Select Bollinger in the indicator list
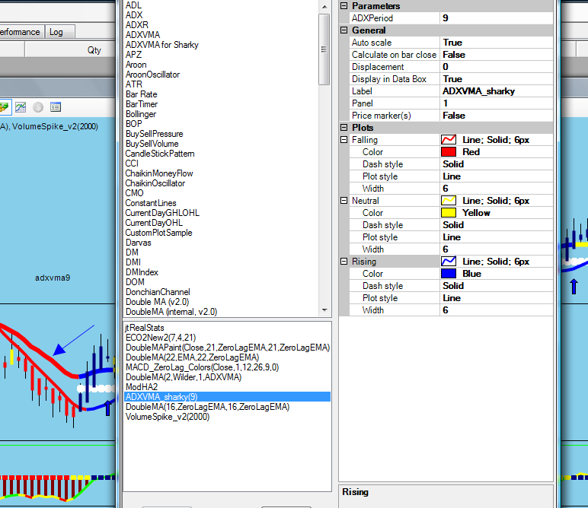The image size is (588, 508). coord(141,114)
